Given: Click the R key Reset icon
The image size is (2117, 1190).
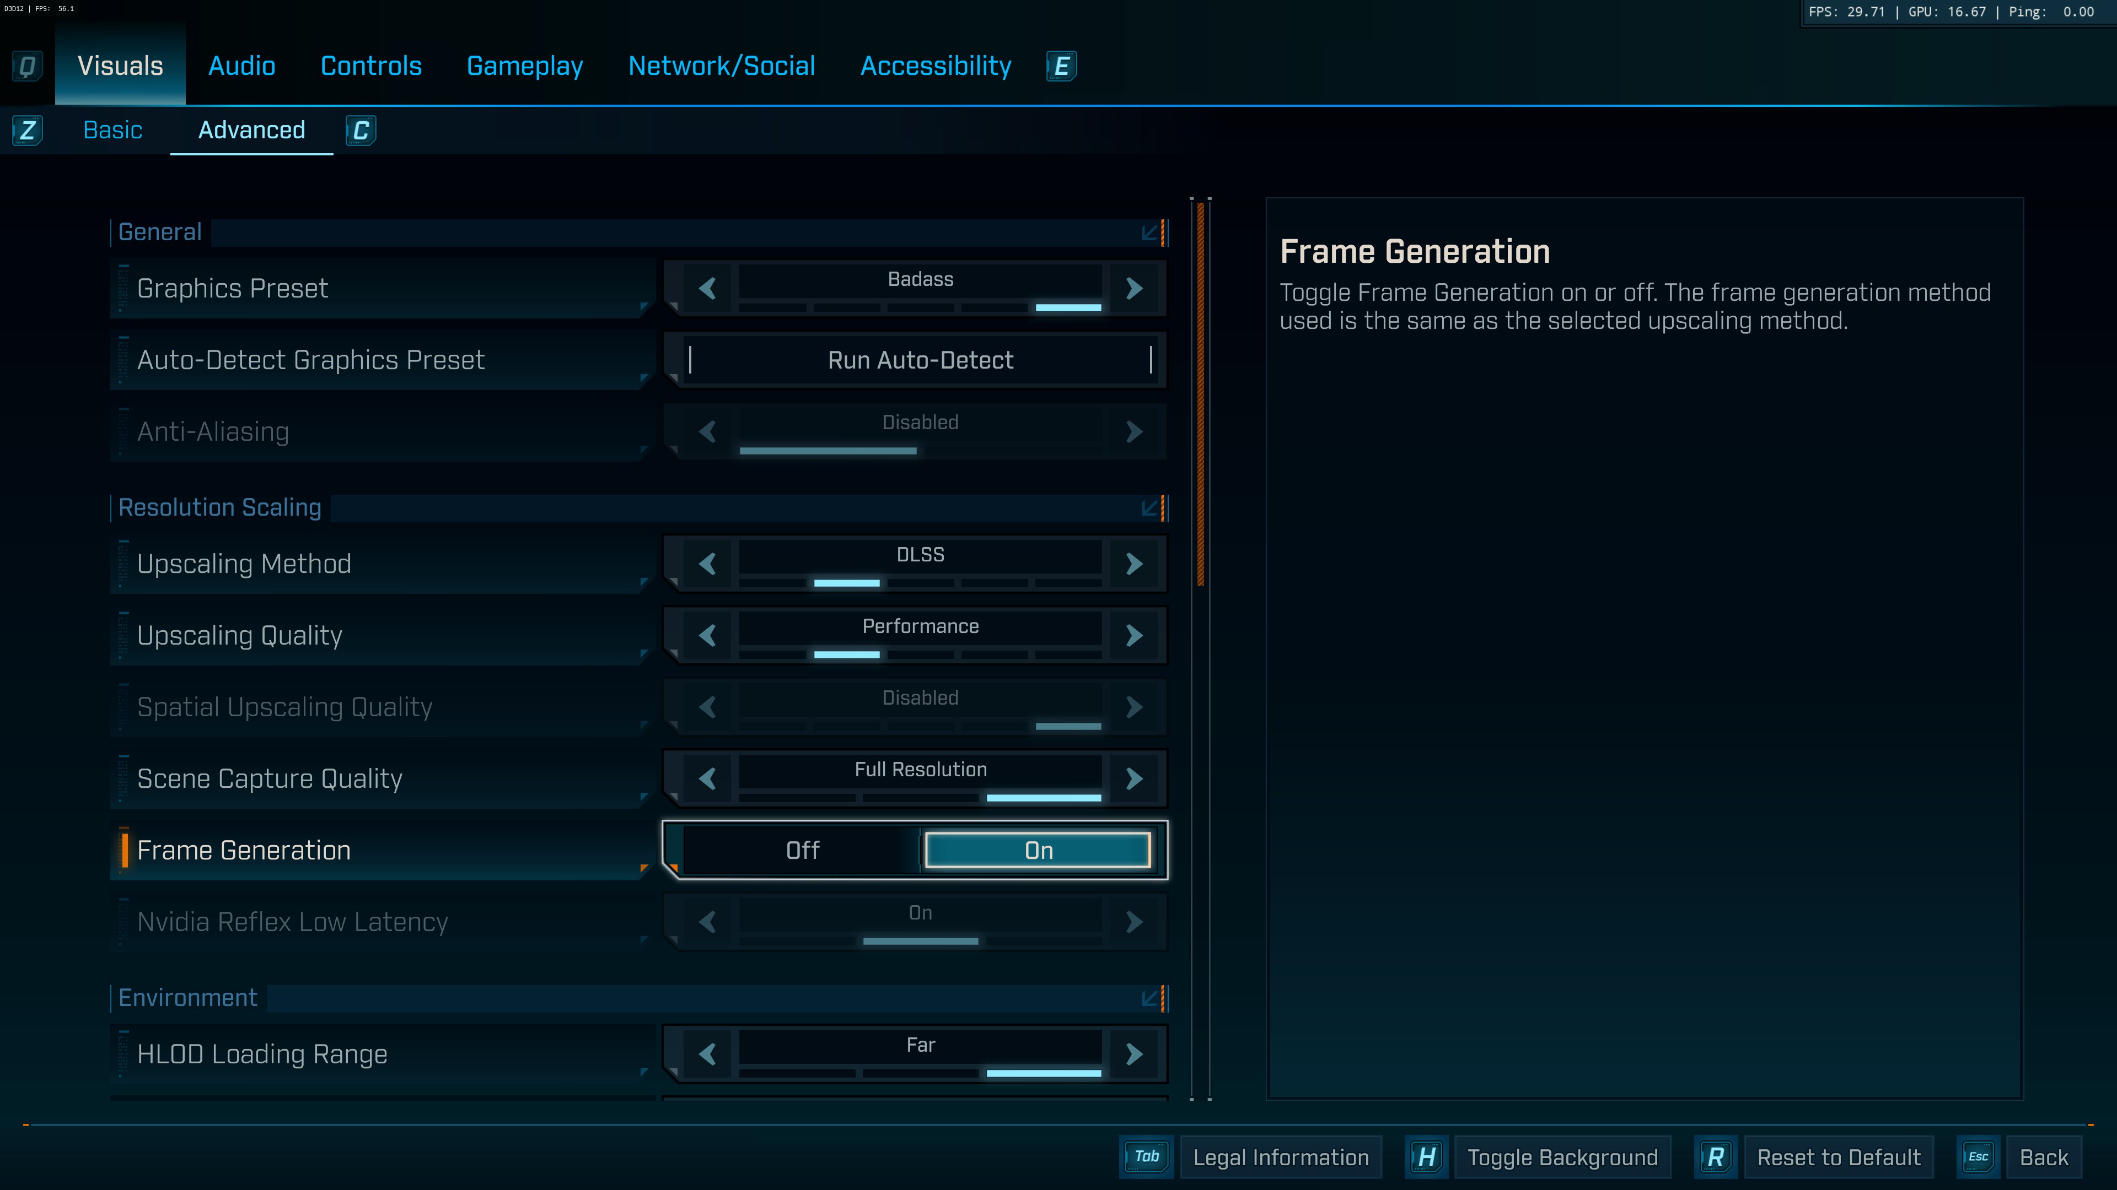Looking at the screenshot, I should pos(1715,1157).
